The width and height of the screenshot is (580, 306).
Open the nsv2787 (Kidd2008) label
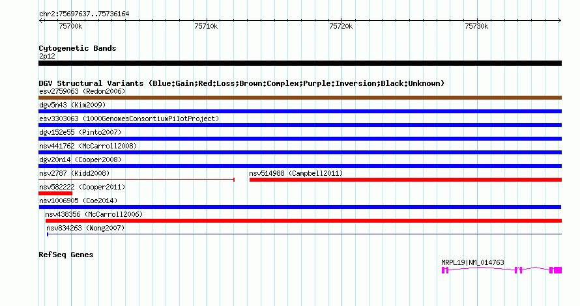coord(74,173)
